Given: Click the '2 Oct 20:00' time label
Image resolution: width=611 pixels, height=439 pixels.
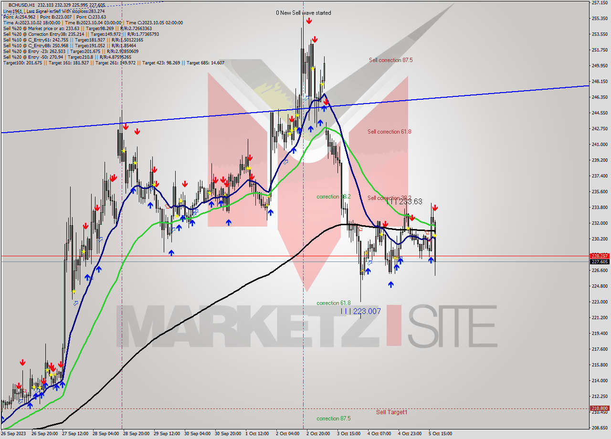Looking at the screenshot, I should pos(318,434).
